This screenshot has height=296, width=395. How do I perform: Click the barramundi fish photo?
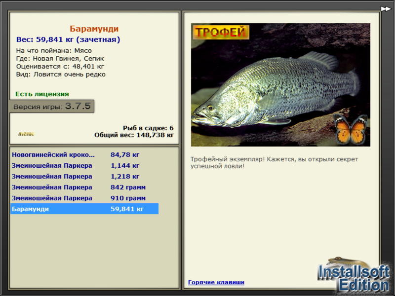pos(280,85)
